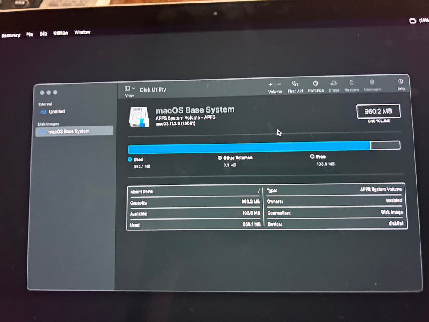This screenshot has height=322, width=429.
Task: Click the macOS 11.2.3 (20D91) version text
Action: coord(175,124)
